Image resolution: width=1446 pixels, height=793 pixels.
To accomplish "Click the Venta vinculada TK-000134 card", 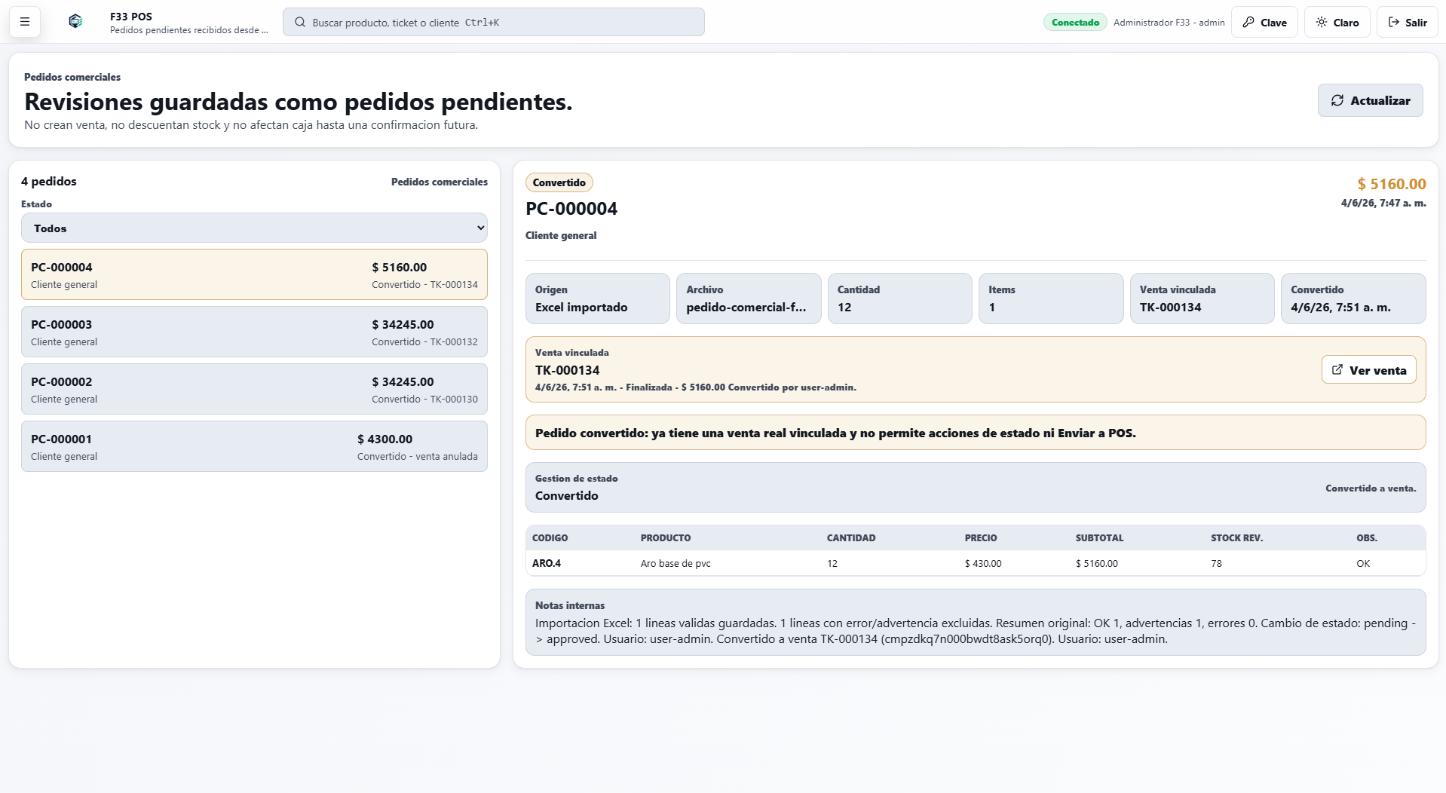I will 1202,299.
